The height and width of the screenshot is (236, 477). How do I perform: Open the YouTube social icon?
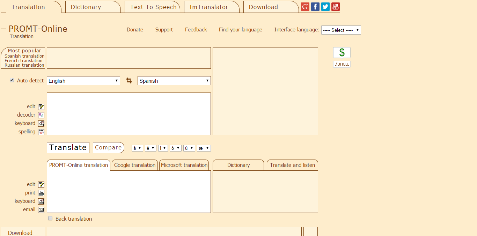tap(336, 7)
